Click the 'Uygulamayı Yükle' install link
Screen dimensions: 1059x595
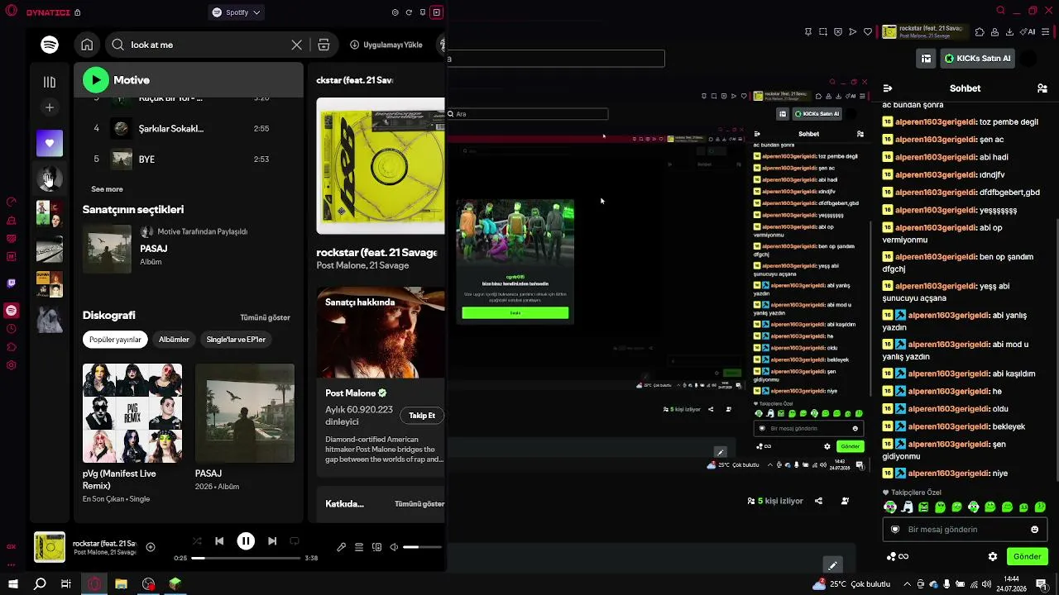tap(386, 45)
